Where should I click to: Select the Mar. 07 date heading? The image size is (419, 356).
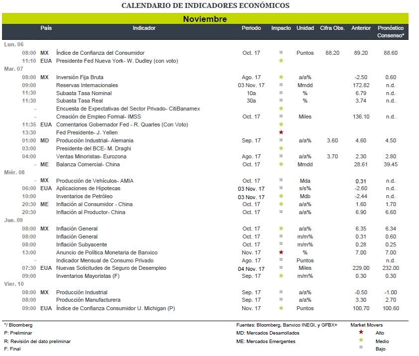point(13,69)
